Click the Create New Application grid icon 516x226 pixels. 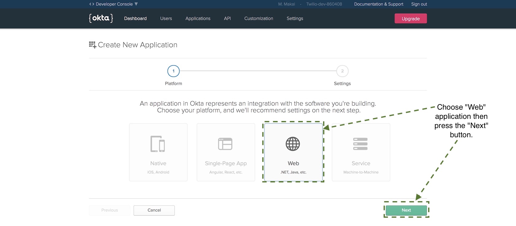pyautogui.click(x=92, y=45)
